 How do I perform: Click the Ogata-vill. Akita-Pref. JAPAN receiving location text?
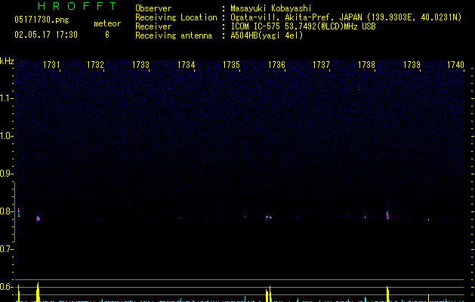pos(346,17)
